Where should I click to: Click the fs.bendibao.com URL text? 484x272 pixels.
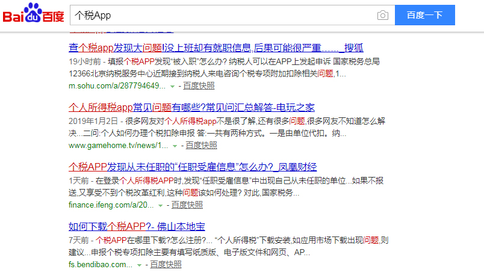tap(101, 264)
